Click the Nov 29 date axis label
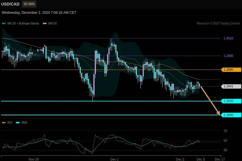The image size is (242, 161). [34, 159]
